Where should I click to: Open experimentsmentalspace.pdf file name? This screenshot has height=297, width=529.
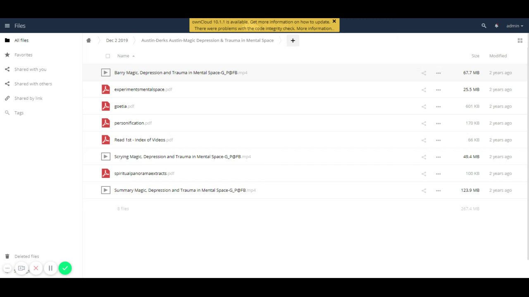point(143,90)
